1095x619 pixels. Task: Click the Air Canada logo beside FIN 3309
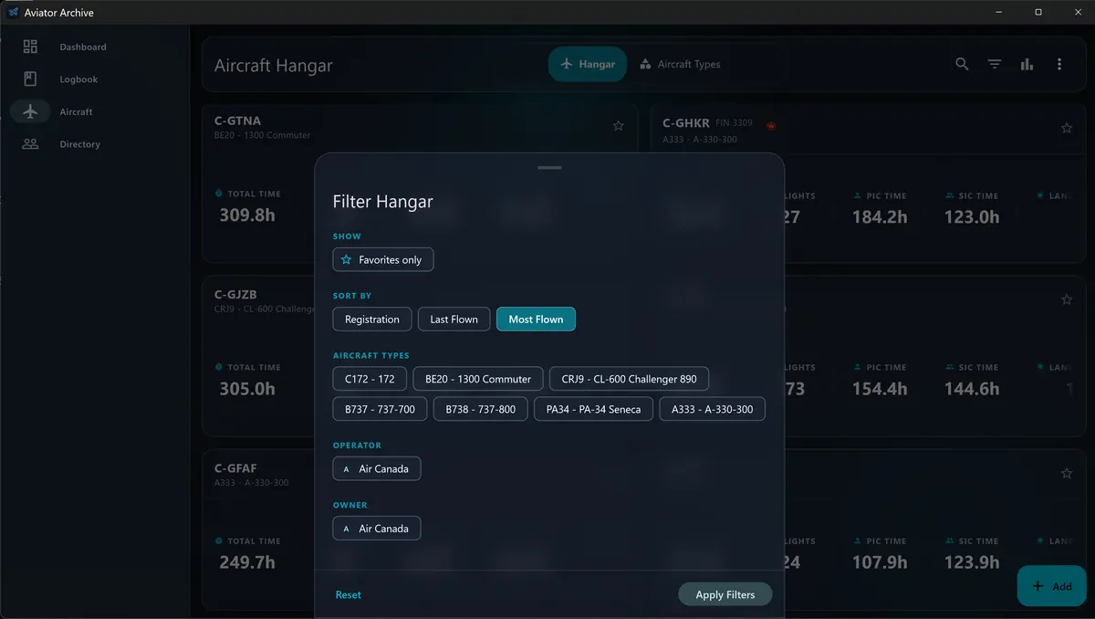coord(771,125)
